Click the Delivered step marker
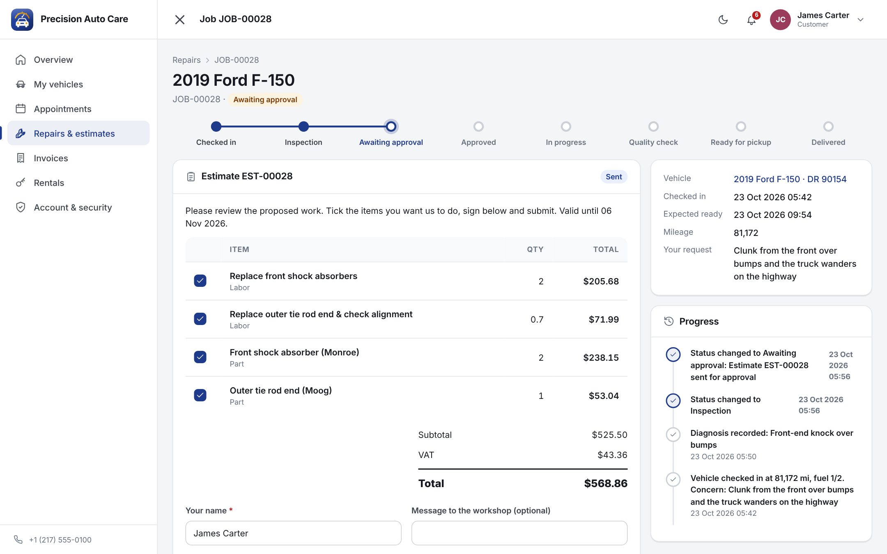887x554 pixels. 828,126
